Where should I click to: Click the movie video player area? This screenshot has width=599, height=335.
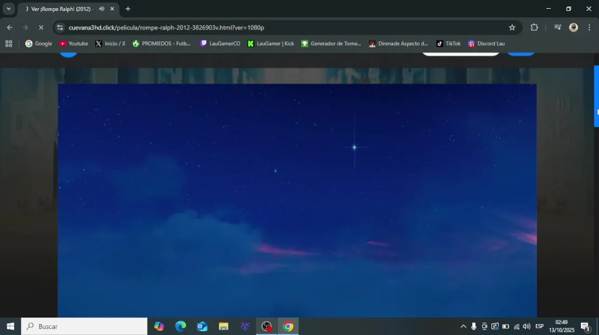[297, 201]
